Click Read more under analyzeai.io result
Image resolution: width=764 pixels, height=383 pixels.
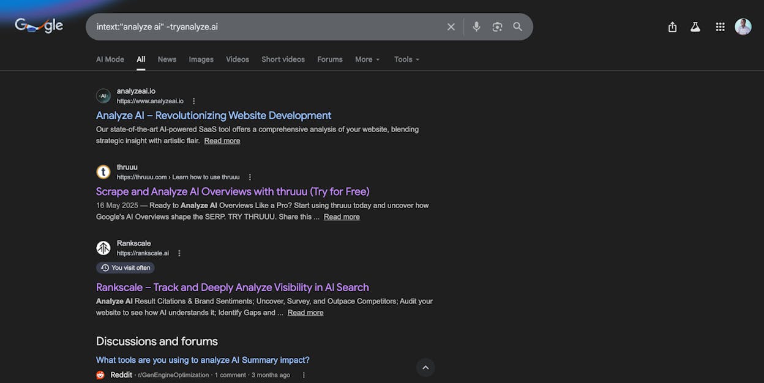click(222, 141)
